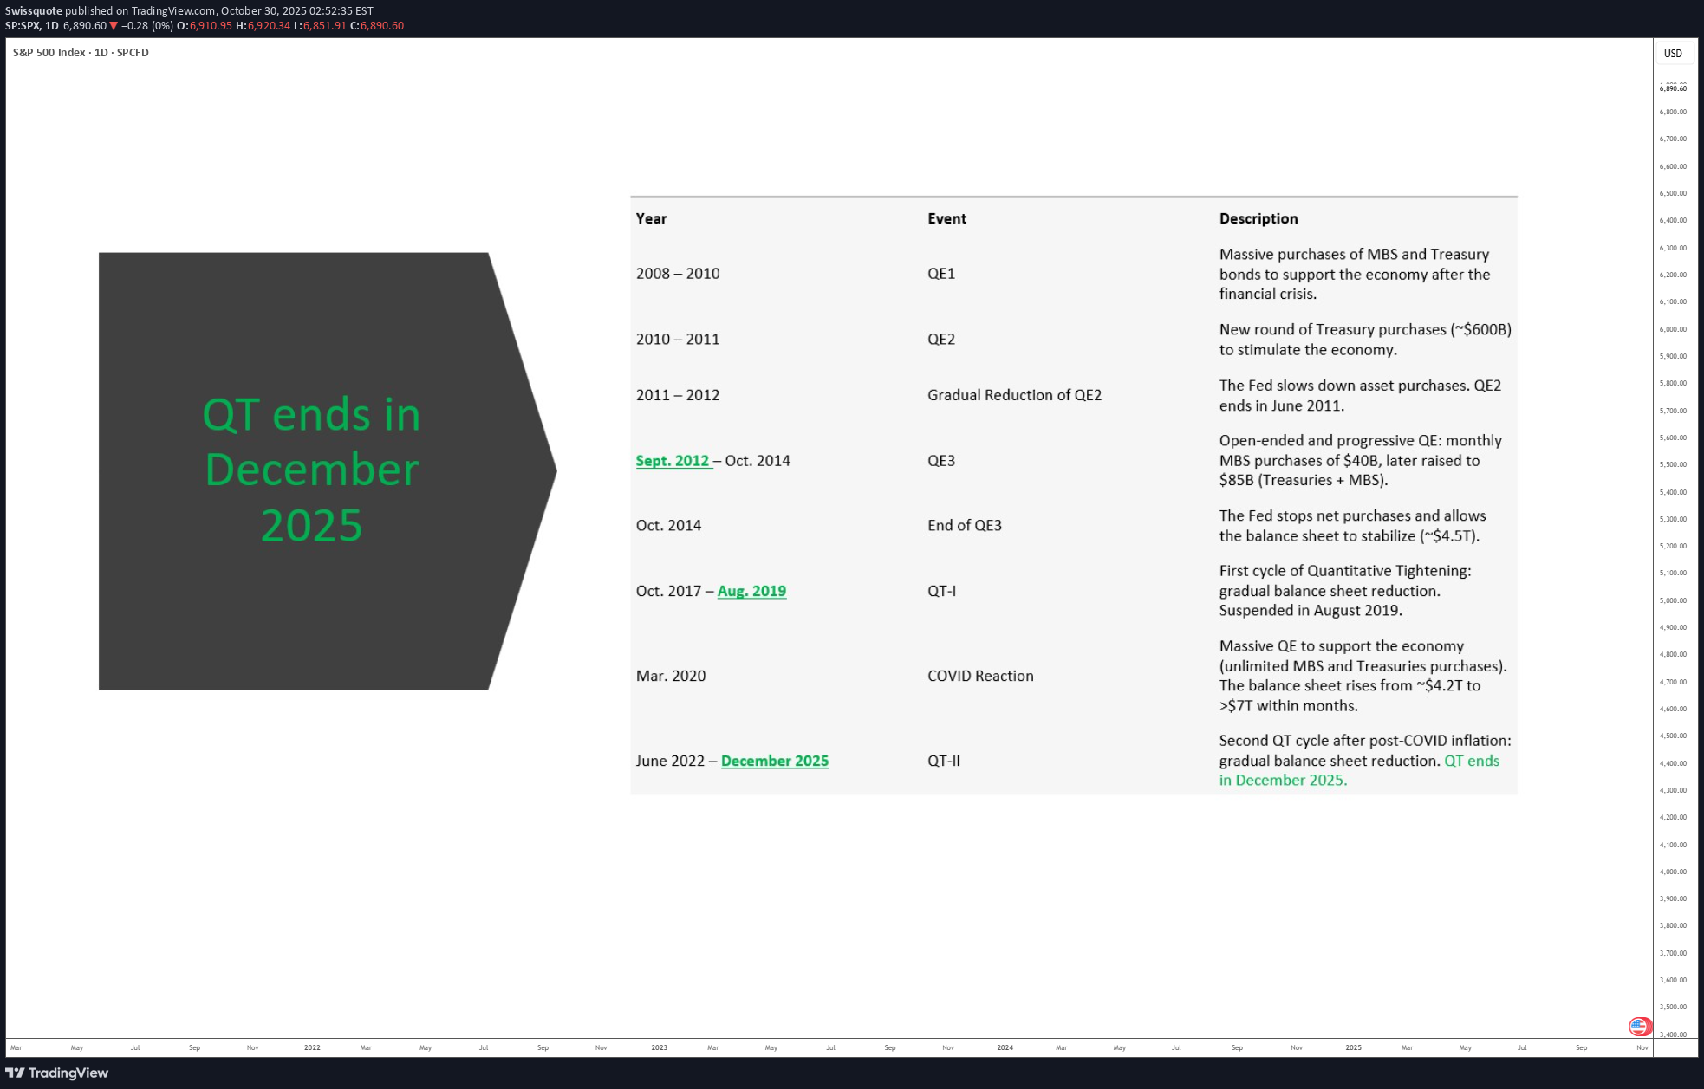Image resolution: width=1704 pixels, height=1089 pixels.
Task: Click the red down-arrow price change indicator
Action: click(114, 26)
